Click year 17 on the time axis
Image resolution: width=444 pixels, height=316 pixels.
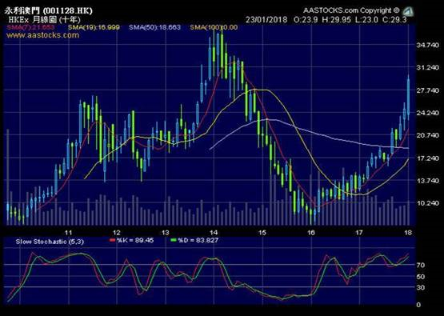click(x=359, y=233)
